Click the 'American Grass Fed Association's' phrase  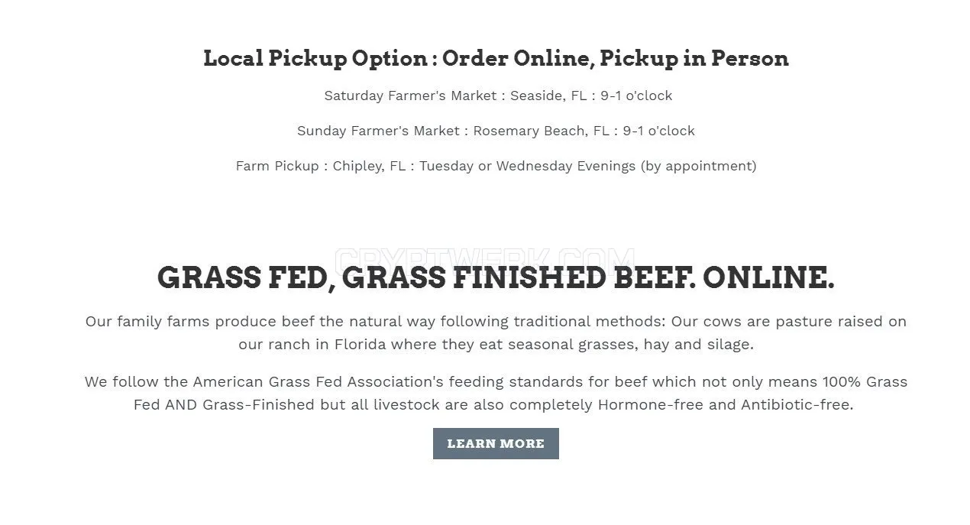318,381
